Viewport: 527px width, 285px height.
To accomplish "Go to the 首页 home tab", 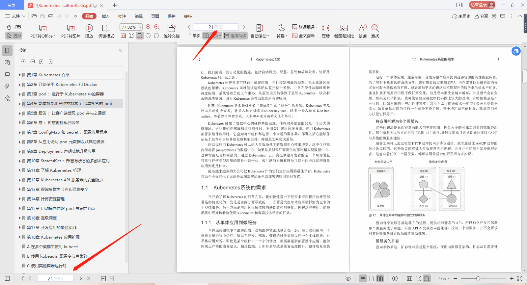I will tap(11, 5).
